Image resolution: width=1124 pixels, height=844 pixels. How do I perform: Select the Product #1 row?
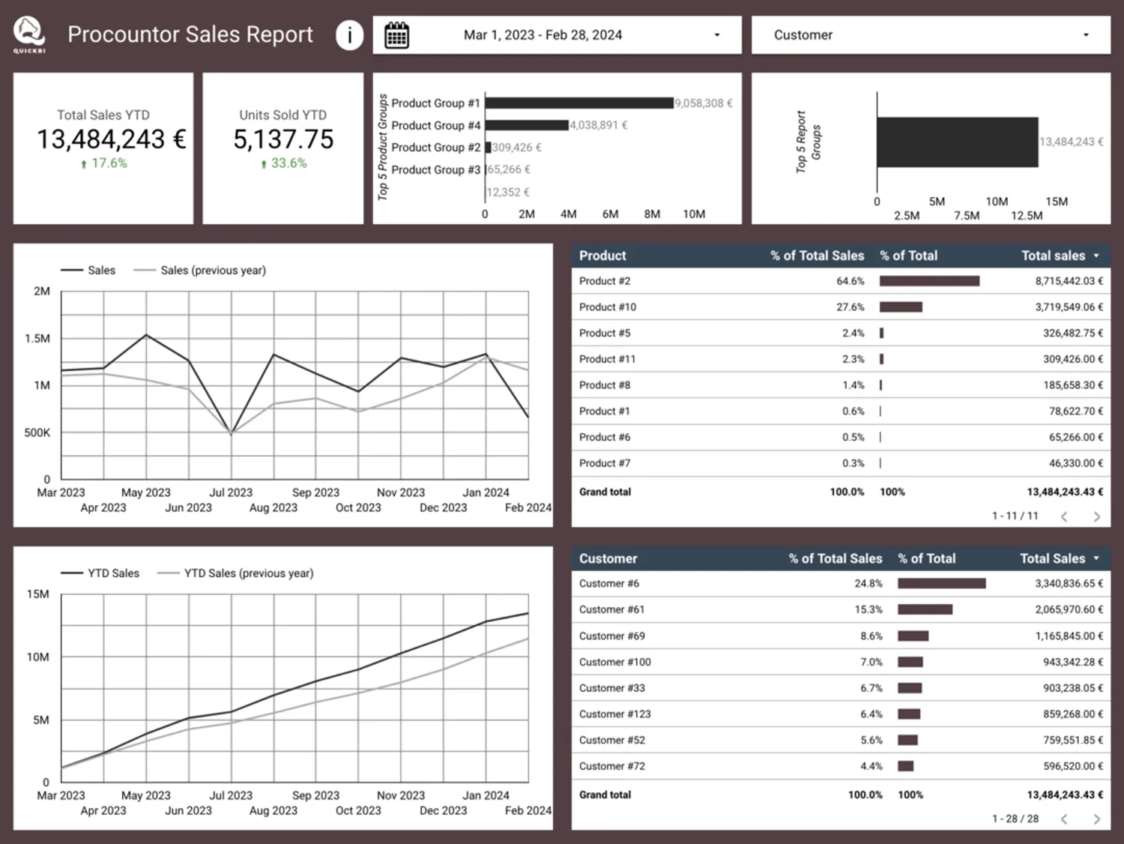click(x=841, y=412)
